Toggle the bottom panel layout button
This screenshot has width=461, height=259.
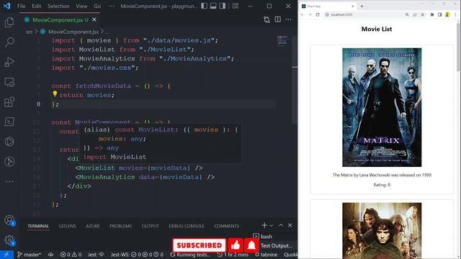213,6
